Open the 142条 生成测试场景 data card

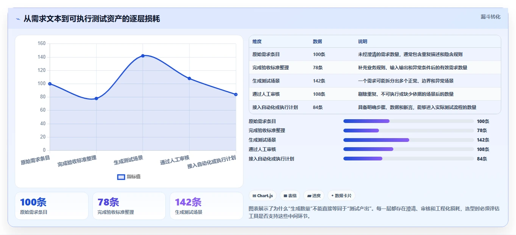(206, 206)
